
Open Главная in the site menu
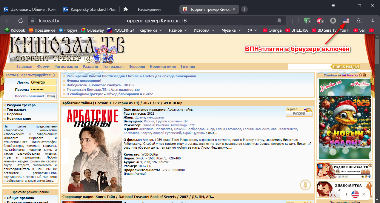24,67
